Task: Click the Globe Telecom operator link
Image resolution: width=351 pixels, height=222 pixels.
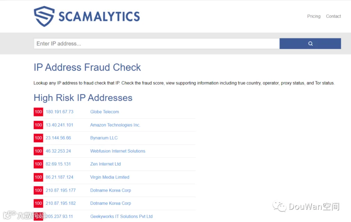Action: [x=105, y=112]
